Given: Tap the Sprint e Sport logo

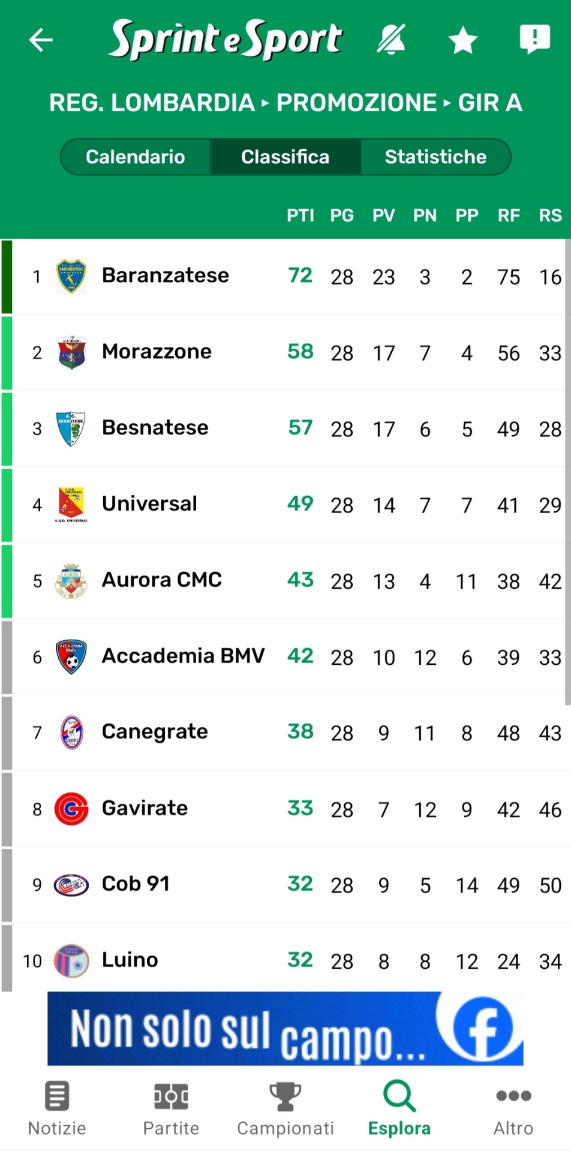Looking at the screenshot, I should click(226, 40).
